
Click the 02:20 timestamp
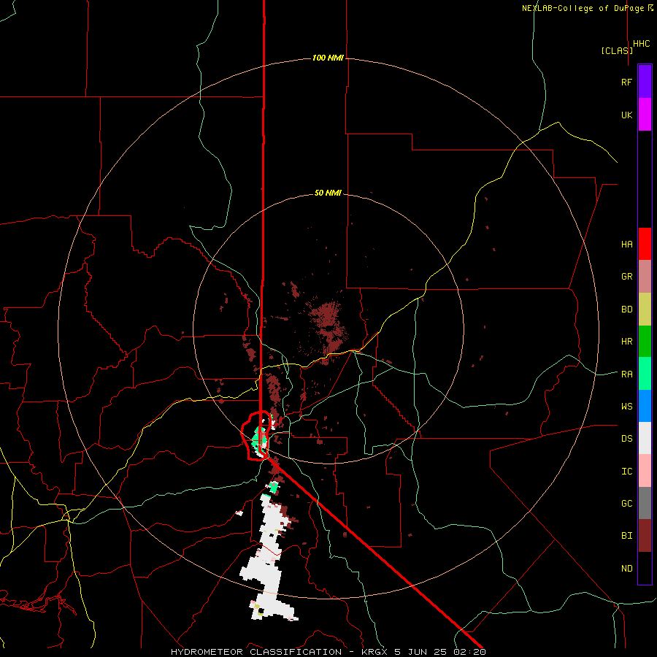pyautogui.click(x=469, y=652)
